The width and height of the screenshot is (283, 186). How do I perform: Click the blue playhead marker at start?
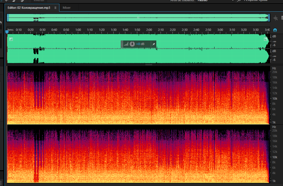point(7,32)
